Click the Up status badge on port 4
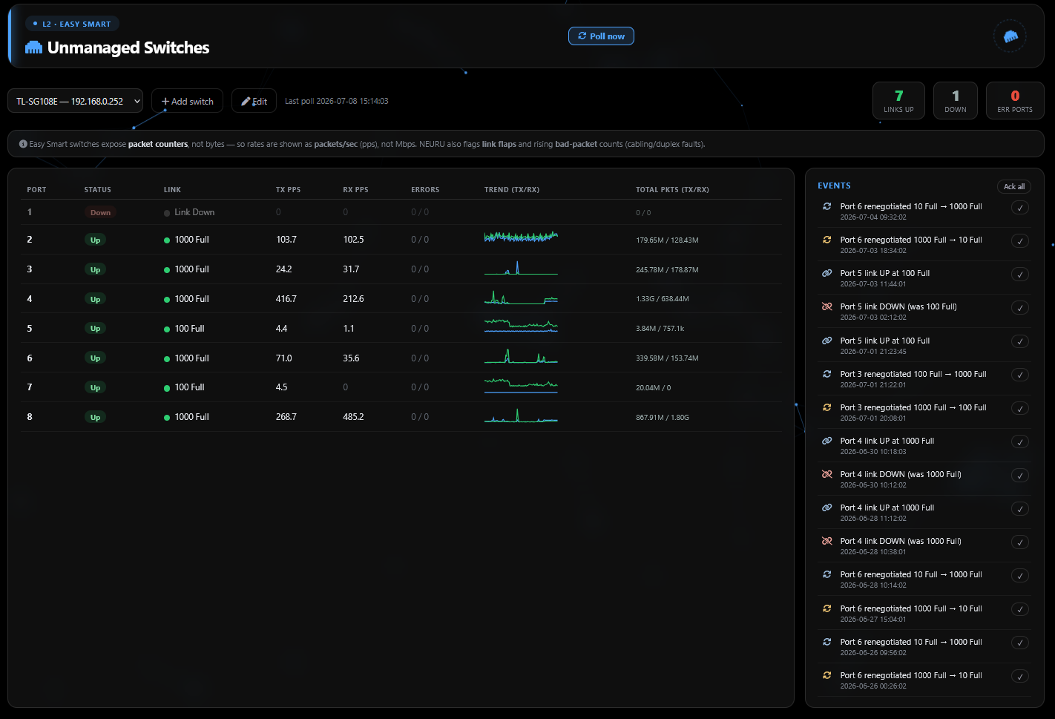This screenshot has height=719, width=1055. pyautogui.click(x=95, y=299)
